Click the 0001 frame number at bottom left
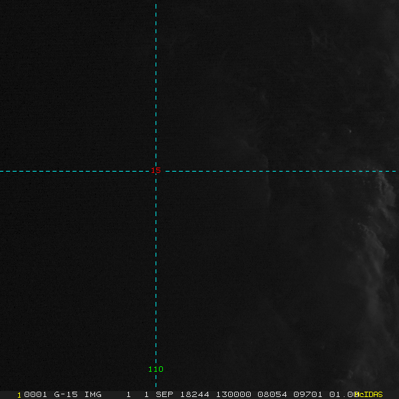The width and height of the screenshot is (399, 399). [35, 394]
